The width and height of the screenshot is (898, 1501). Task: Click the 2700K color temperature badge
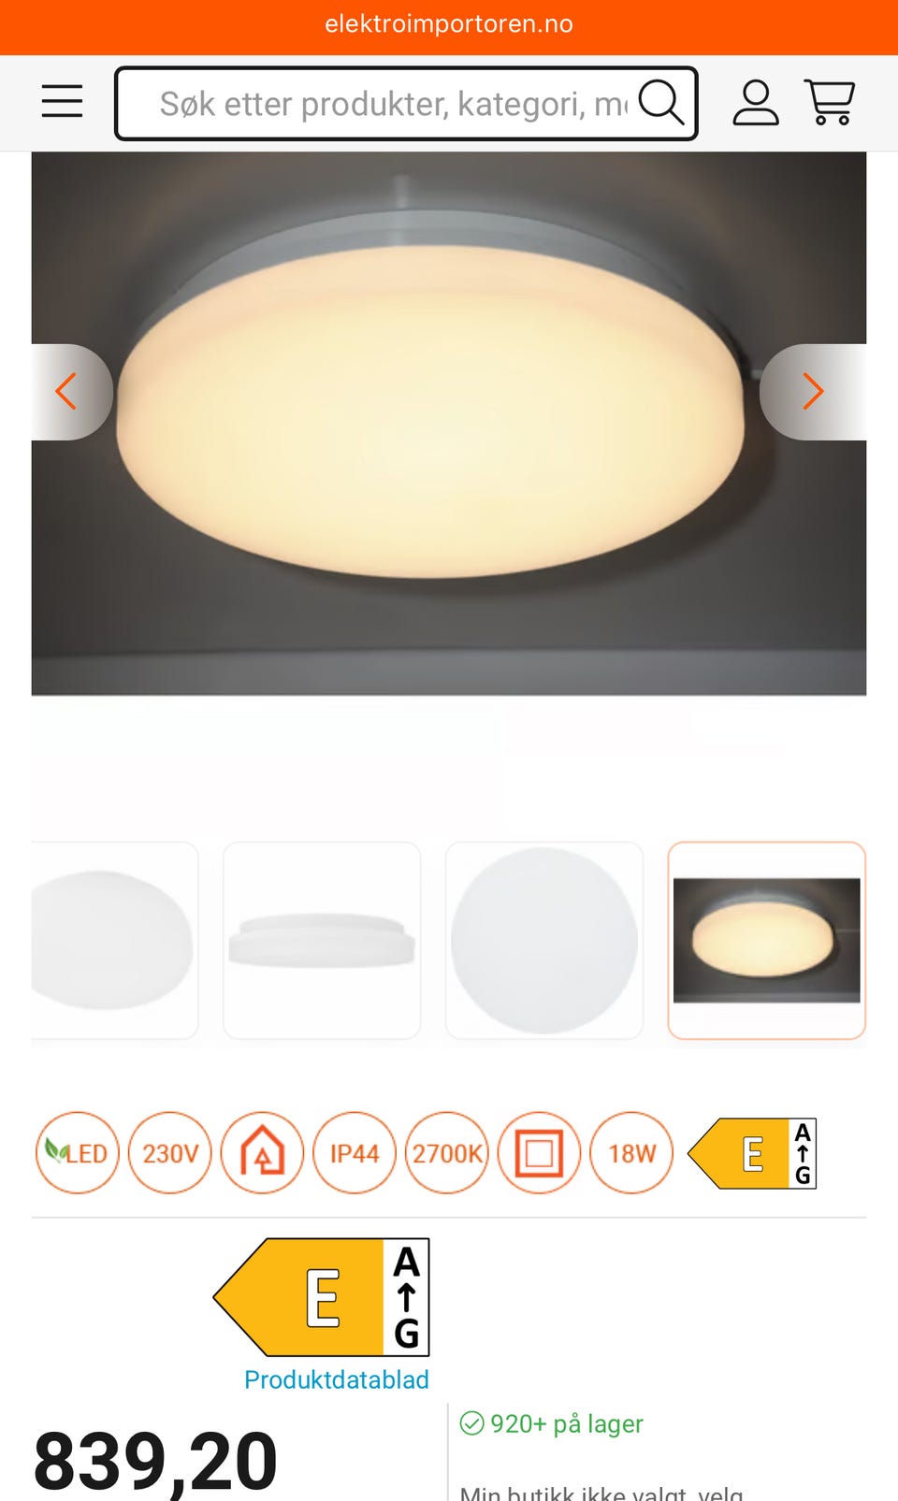pos(447,1152)
